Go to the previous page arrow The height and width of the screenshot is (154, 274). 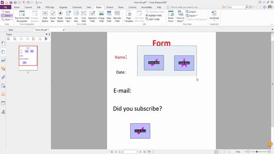click(x=116, y=152)
